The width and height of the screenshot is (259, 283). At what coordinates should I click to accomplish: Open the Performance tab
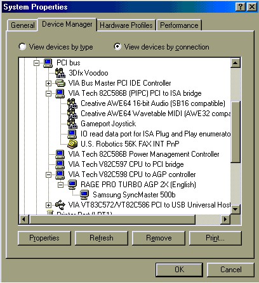point(179,25)
